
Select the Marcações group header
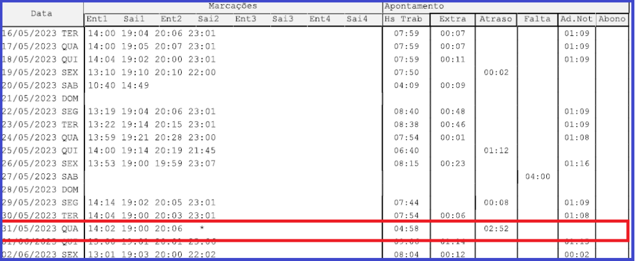[x=233, y=6]
